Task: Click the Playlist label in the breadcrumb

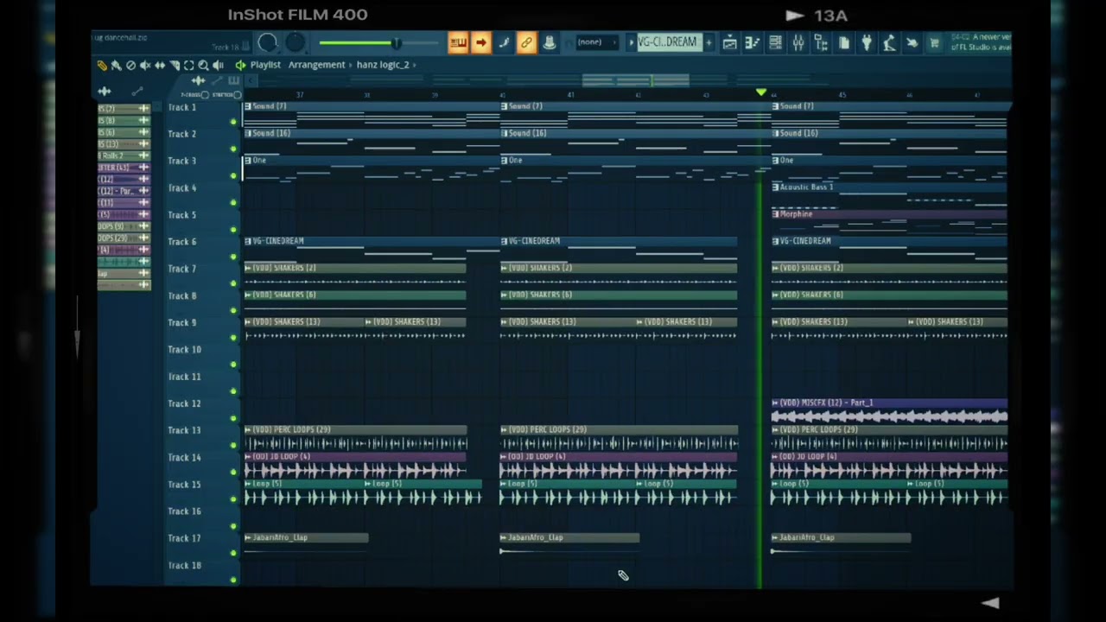Action: click(x=265, y=65)
